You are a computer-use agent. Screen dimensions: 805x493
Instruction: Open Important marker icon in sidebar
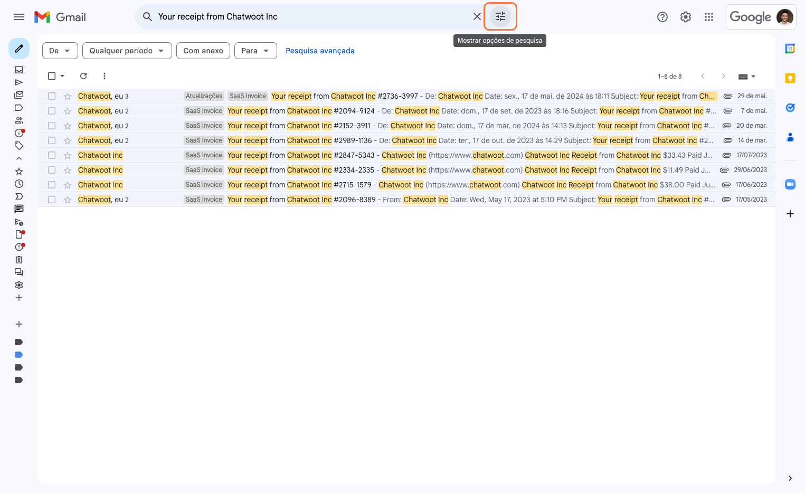coord(19,196)
